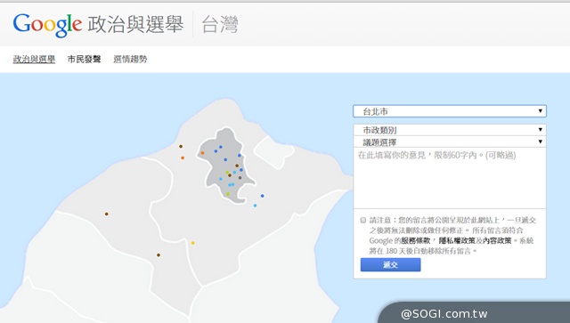Image resolution: width=570 pixels, height=323 pixels.
Task: Open the 隱私權政策 link
Action: click(x=457, y=240)
